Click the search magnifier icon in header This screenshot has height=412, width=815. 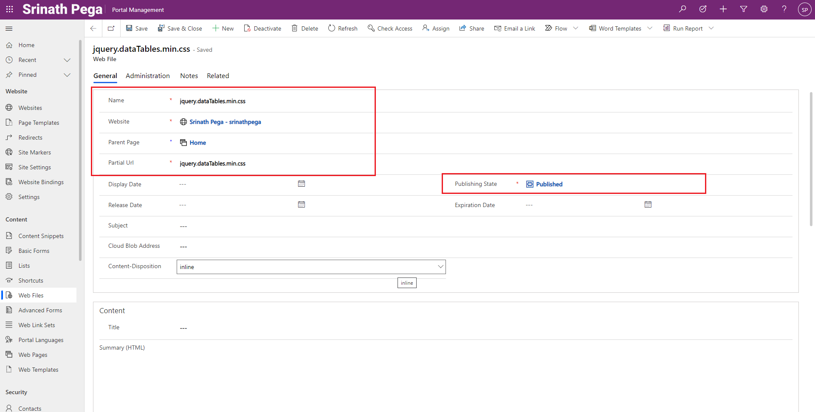[x=682, y=9]
